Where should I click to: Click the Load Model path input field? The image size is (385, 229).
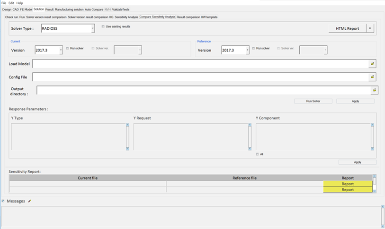point(200,63)
